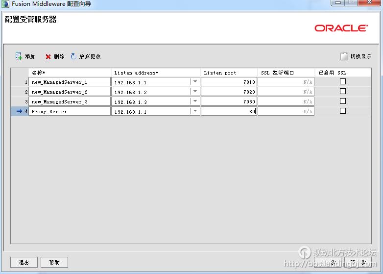Click the Fusion Middleware title bar icon

[5, 4]
